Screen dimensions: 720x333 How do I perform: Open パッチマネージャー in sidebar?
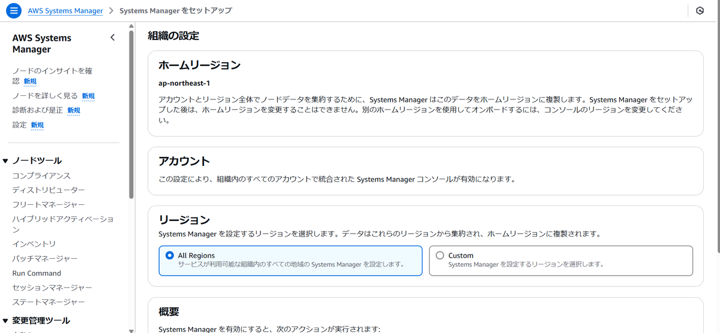click(x=45, y=259)
